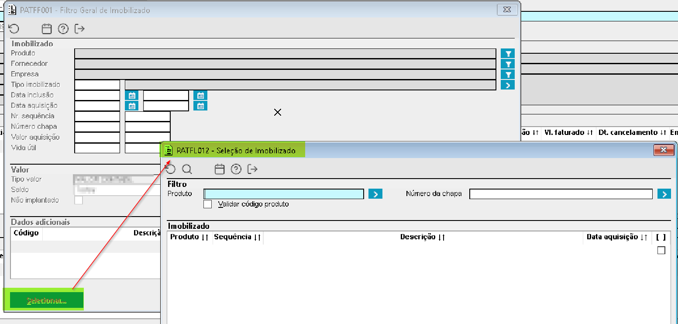Close the PATFL012 Seleção de Imobilizado window

664,150
